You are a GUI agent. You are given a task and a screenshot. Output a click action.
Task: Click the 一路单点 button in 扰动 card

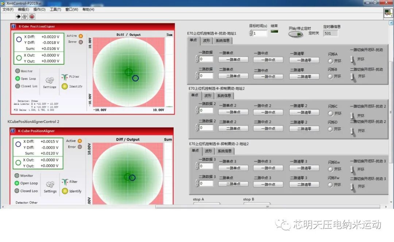tap(233, 59)
